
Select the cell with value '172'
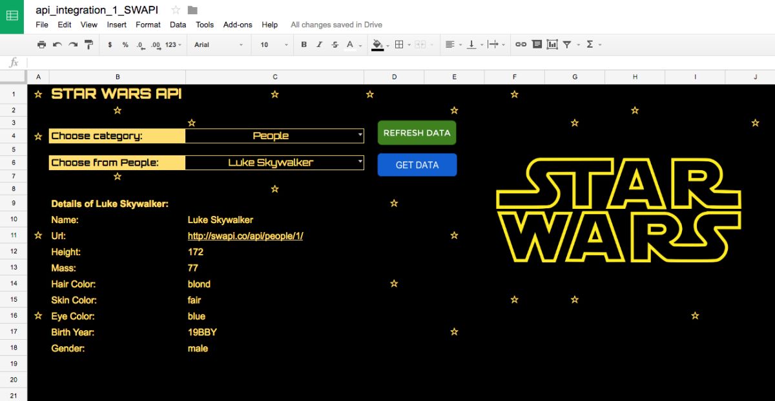275,251
